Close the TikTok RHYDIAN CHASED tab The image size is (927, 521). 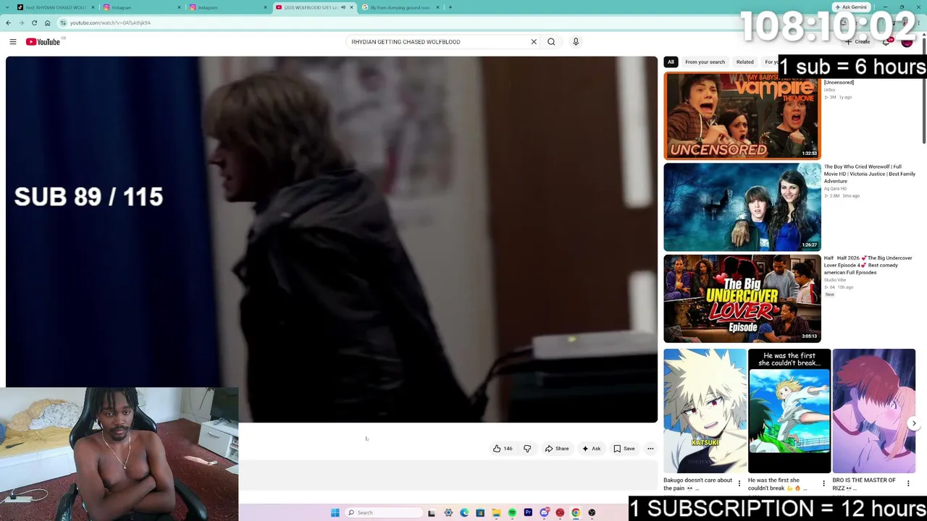point(93,7)
